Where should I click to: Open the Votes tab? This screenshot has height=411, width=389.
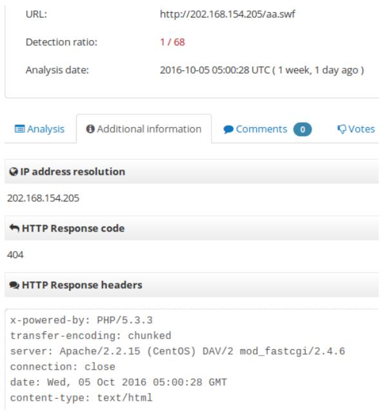click(356, 129)
